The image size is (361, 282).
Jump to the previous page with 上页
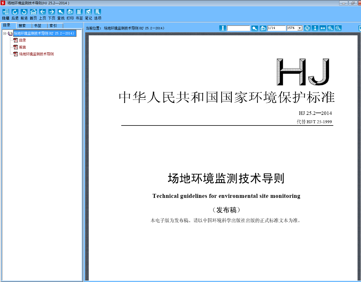[x=43, y=14]
